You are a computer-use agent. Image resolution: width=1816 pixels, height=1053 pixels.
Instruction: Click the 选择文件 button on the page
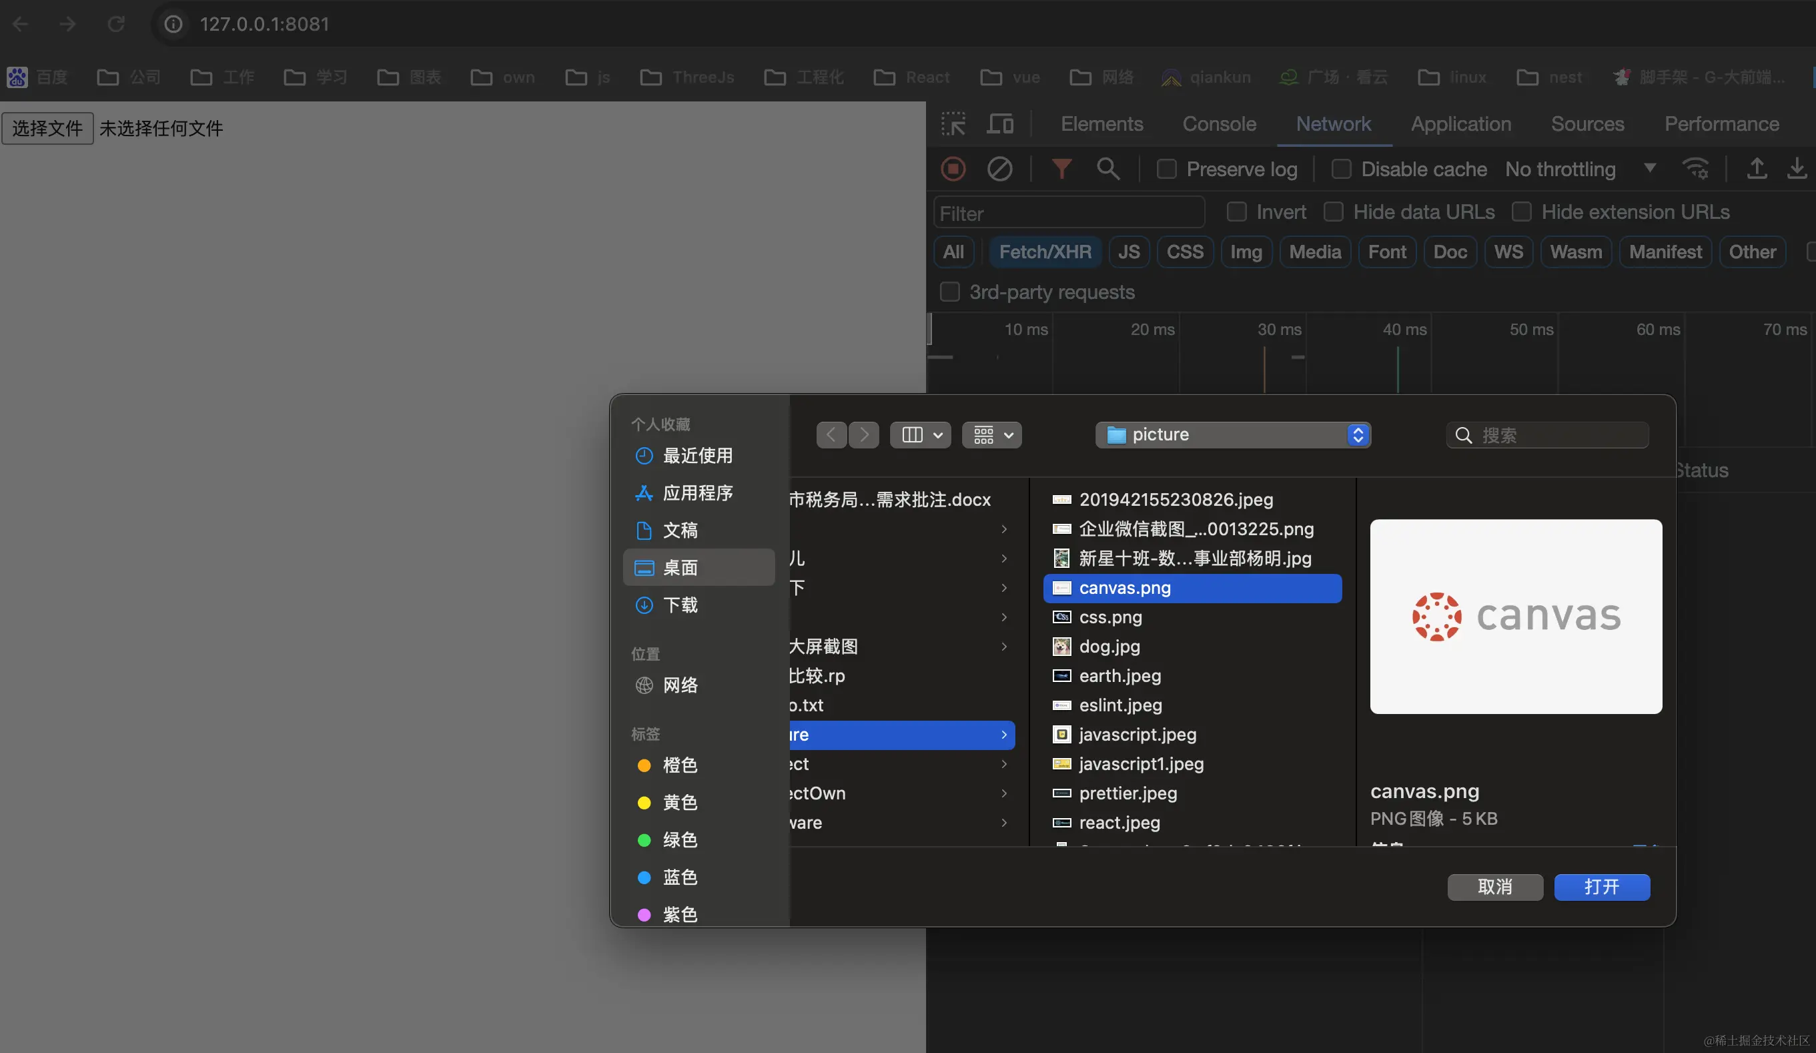tap(47, 128)
